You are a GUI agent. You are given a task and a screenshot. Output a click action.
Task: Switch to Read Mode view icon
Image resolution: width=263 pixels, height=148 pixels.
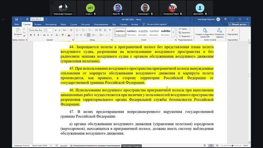tap(205, 146)
